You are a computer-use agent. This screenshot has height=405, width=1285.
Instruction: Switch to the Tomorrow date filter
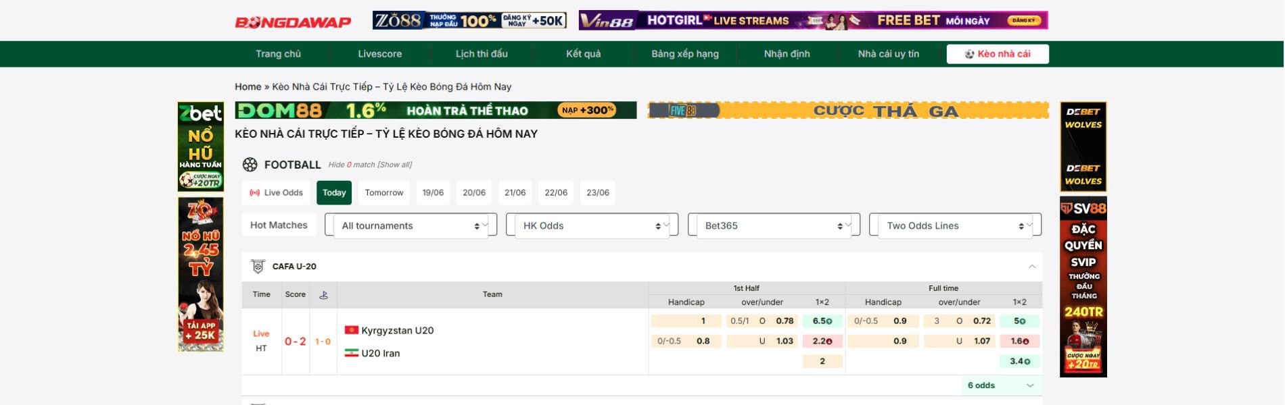tap(383, 192)
